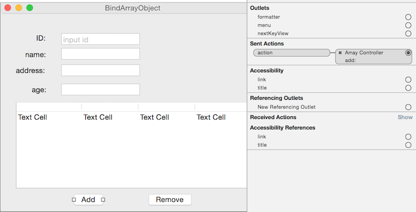Image resolution: width=416 pixels, height=212 pixels.
Task: Select the fourth Text Cell in the table
Action: click(x=211, y=117)
